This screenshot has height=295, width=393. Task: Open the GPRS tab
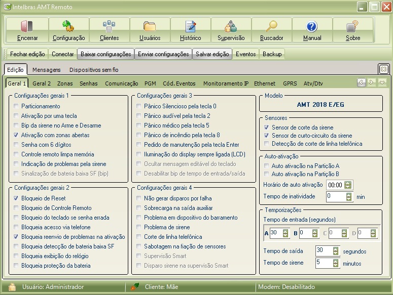(290, 83)
